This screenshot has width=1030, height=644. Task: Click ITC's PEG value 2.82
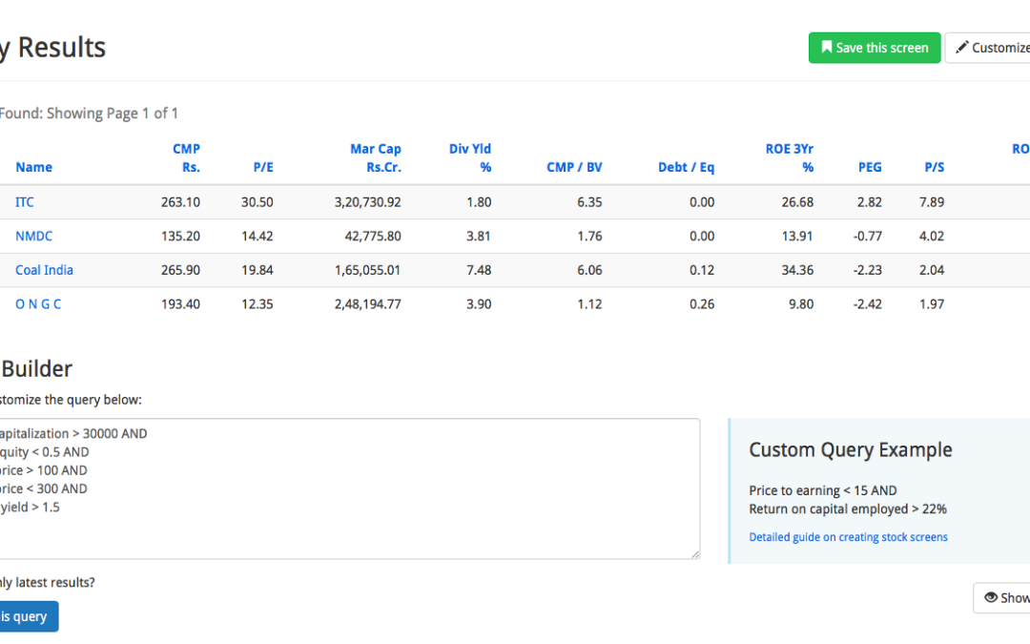point(870,201)
